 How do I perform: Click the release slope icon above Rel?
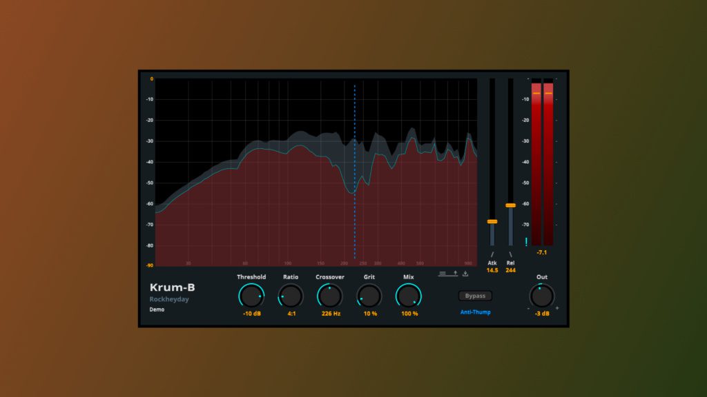(x=510, y=254)
